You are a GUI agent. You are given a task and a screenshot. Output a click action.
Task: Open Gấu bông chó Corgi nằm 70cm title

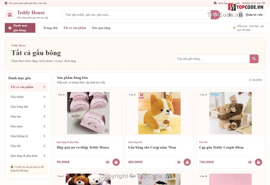(x=152, y=147)
